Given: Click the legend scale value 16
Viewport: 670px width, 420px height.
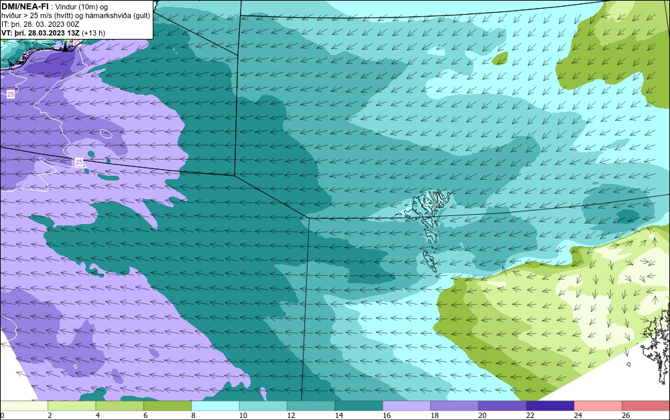Looking at the screenshot, I should tap(387, 415).
